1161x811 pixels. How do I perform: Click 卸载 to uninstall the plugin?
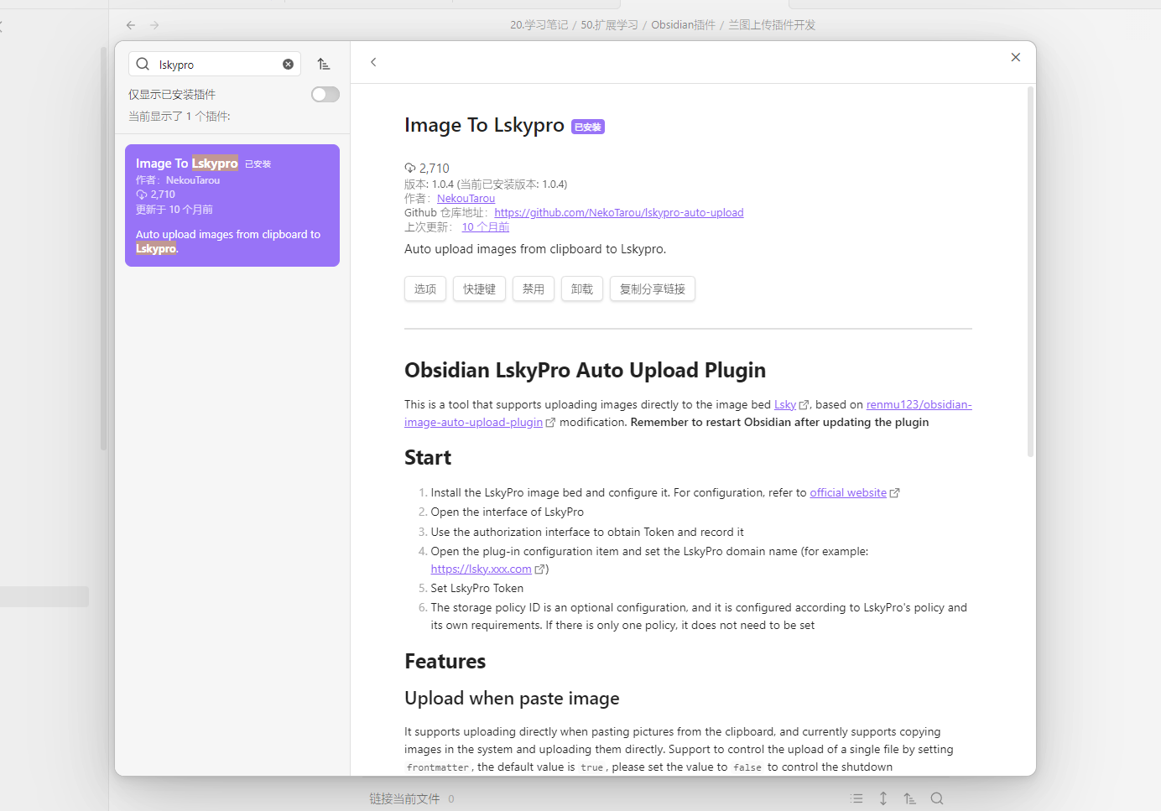tap(582, 289)
